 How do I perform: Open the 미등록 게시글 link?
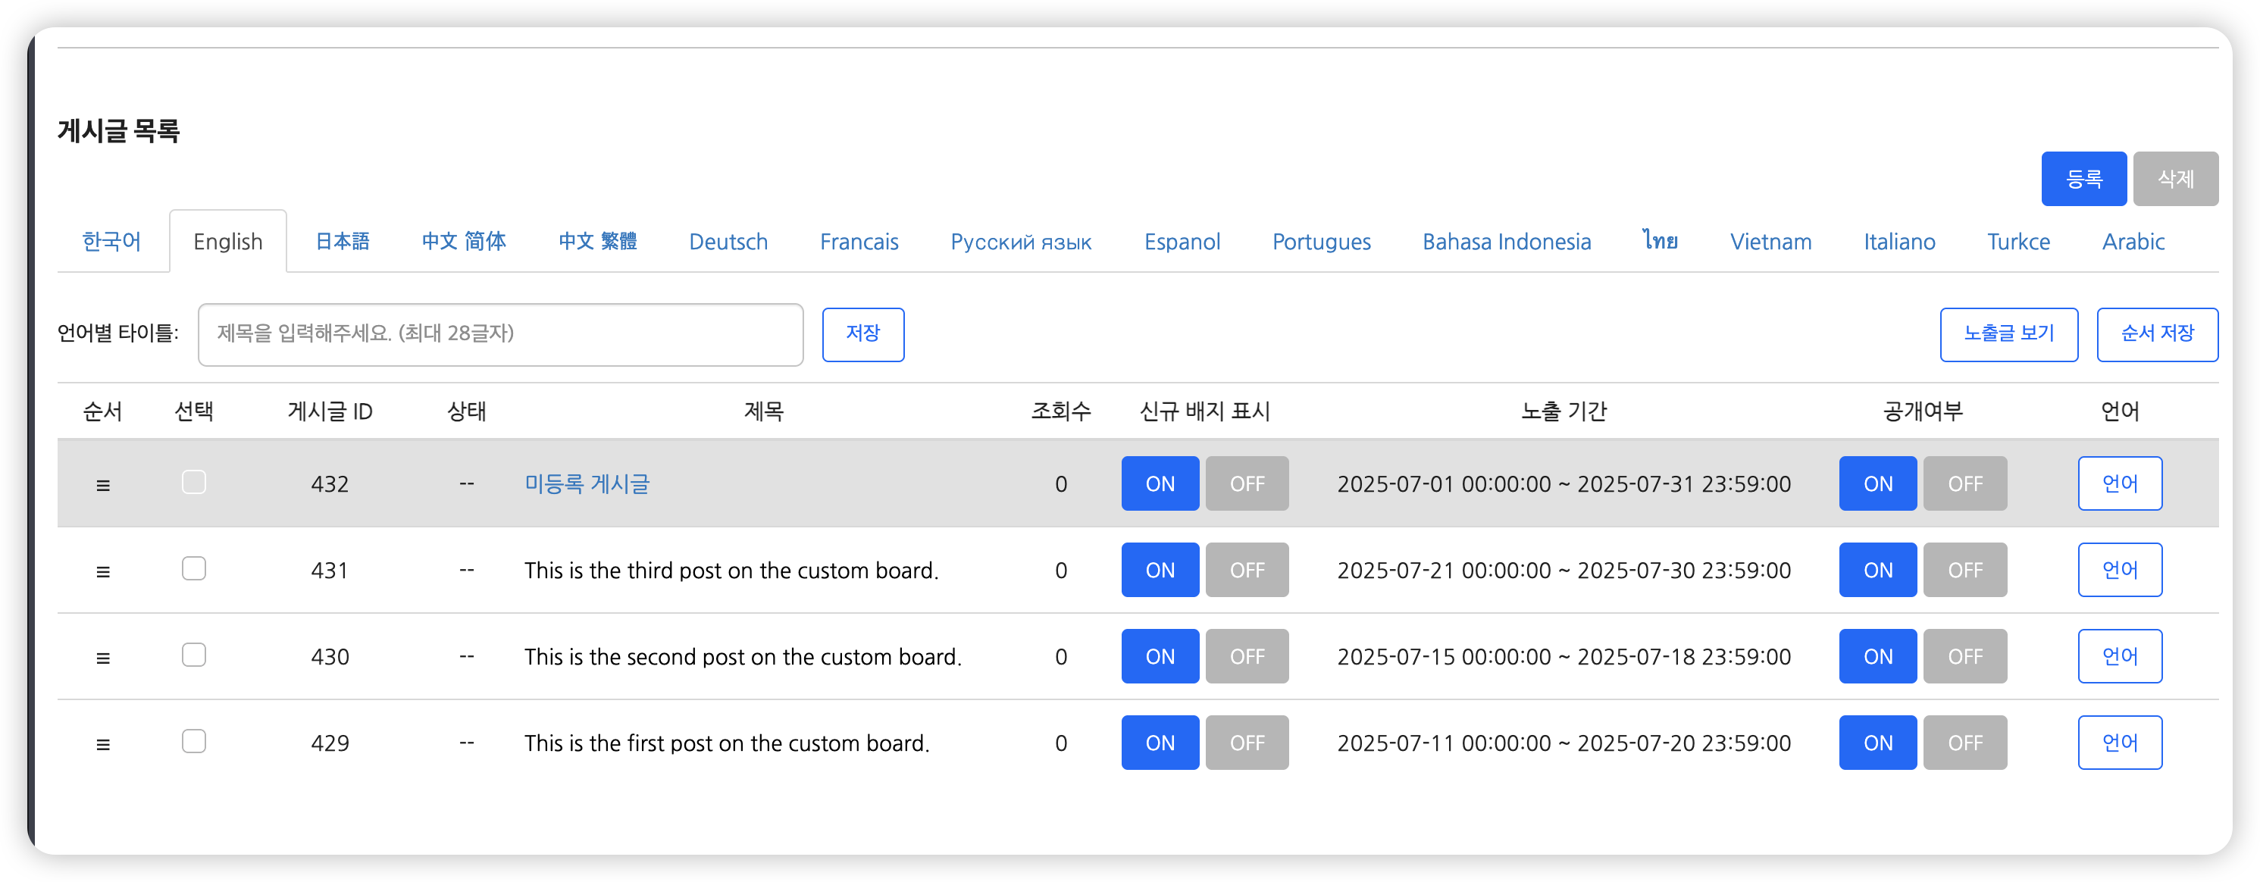point(586,484)
